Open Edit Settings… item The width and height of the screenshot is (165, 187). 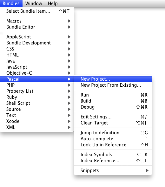(113, 117)
